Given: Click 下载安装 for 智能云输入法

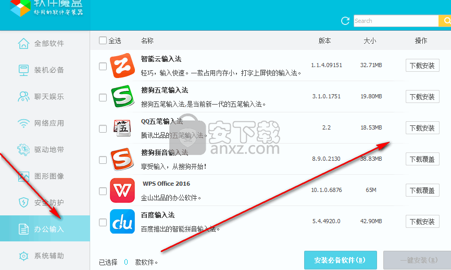Looking at the screenshot, I should pos(422,66).
